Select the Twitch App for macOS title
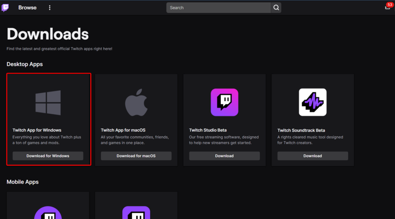This screenshot has height=219, width=395. (123, 130)
